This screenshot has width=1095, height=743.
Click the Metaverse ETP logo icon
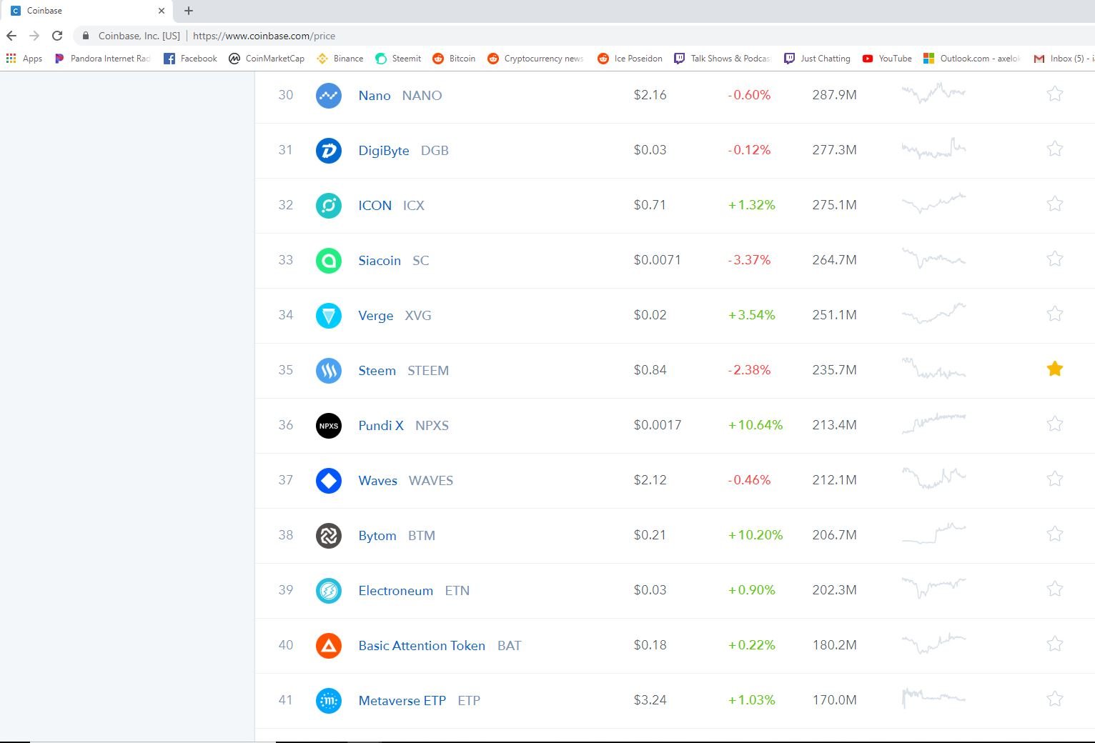(x=329, y=701)
